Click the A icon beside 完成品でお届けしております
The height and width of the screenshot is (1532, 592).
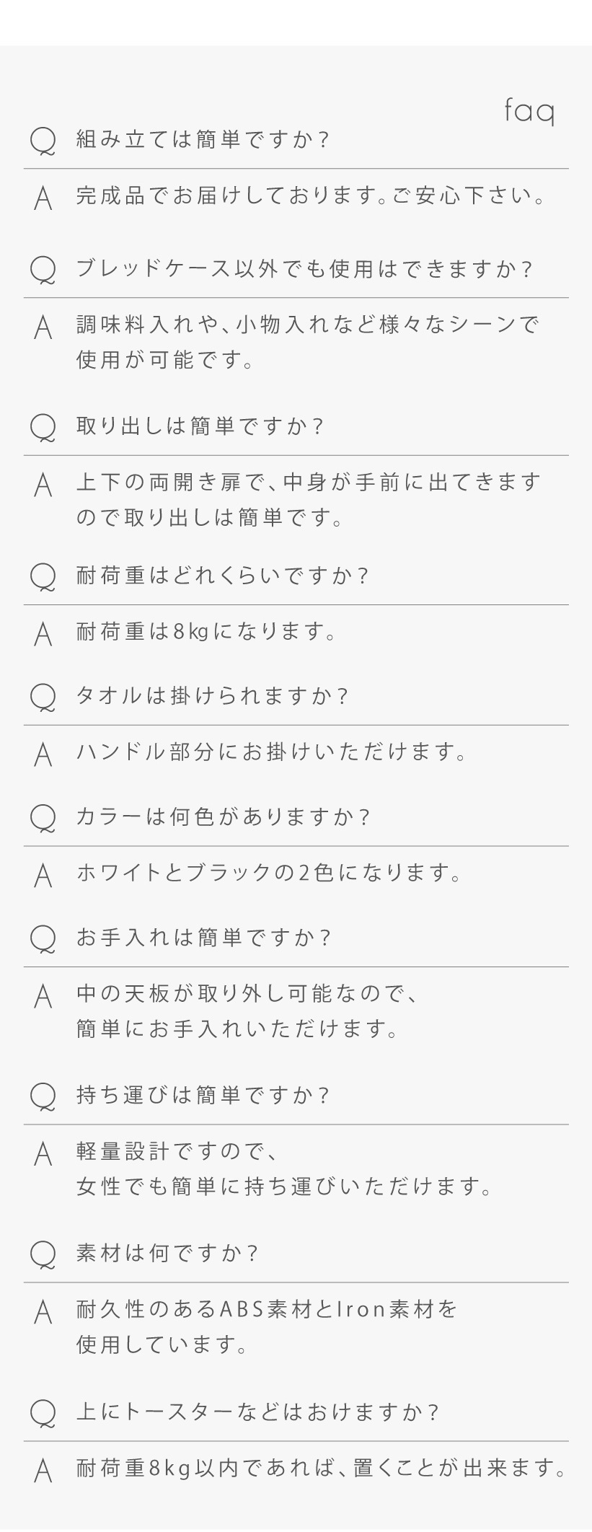point(43,198)
